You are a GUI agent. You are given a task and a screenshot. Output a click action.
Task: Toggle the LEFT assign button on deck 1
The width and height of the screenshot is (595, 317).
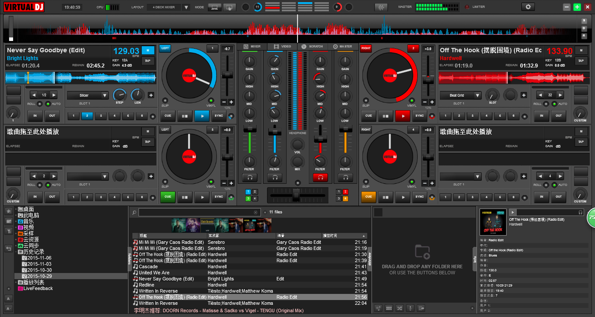tap(165, 48)
